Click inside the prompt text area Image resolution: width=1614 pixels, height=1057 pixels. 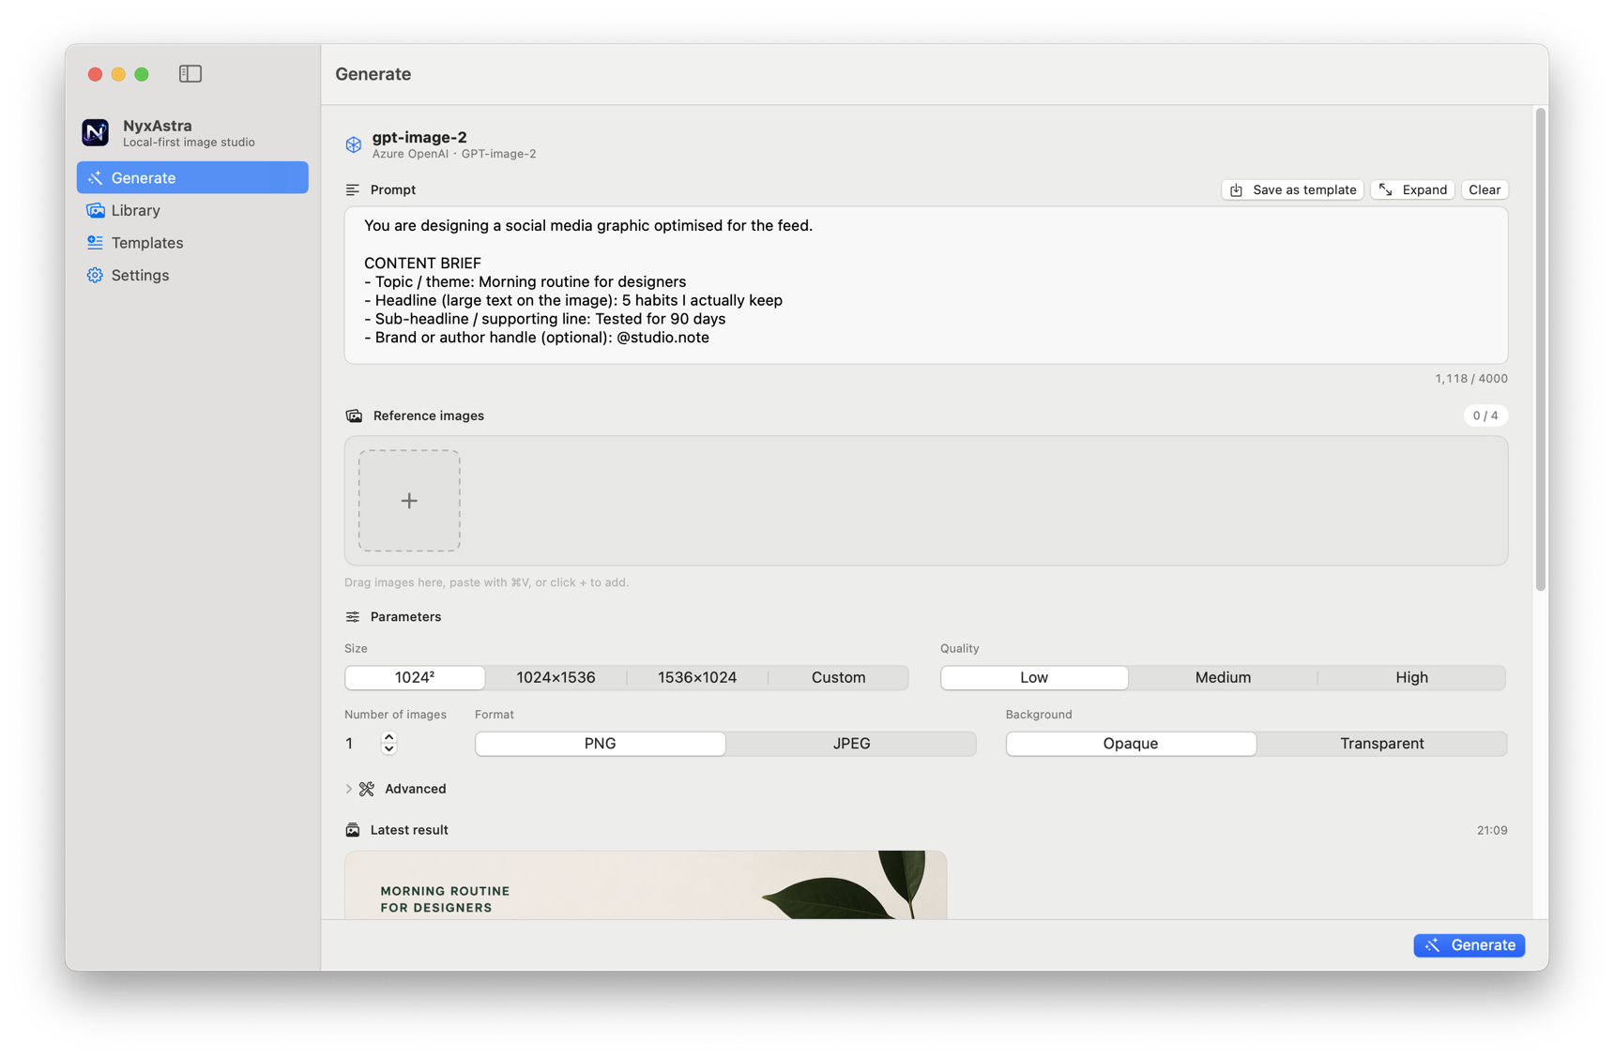point(926,285)
